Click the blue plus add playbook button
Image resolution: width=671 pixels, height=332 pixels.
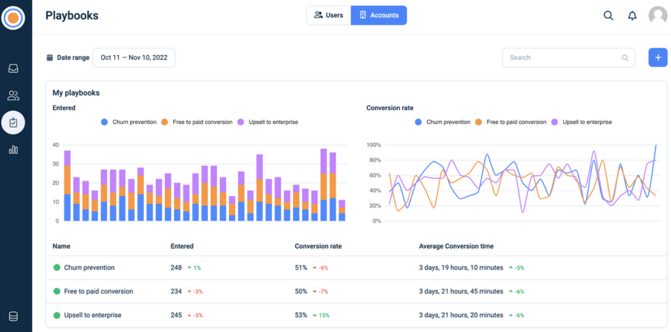pyautogui.click(x=658, y=57)
